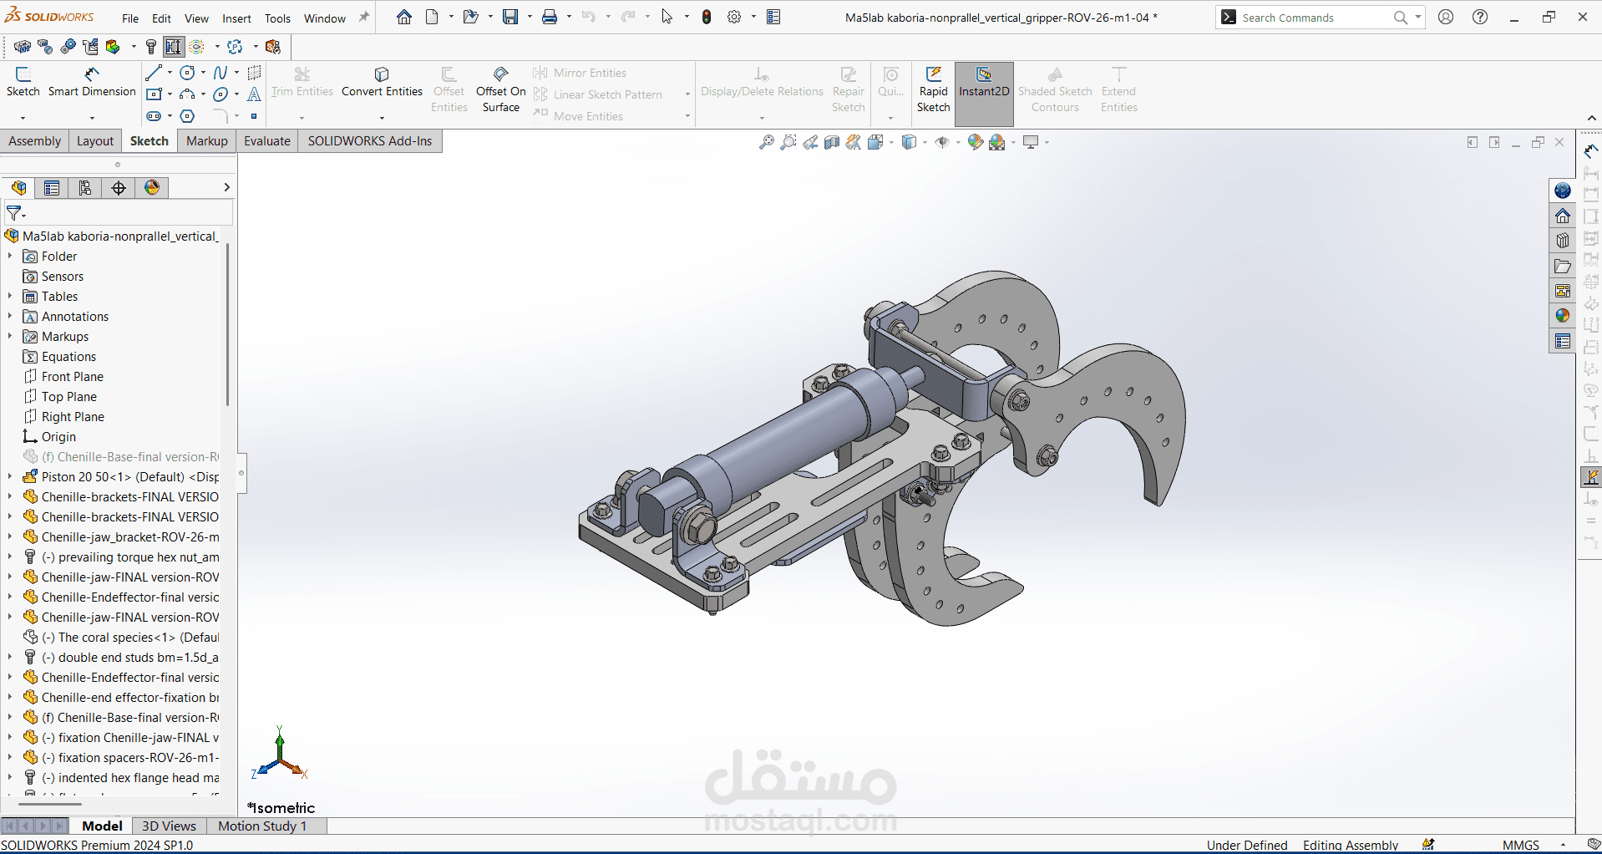Switch to the Evaluate tab
The height and width of the screenshot is (854, 1602).
click(x=267, y=141)
